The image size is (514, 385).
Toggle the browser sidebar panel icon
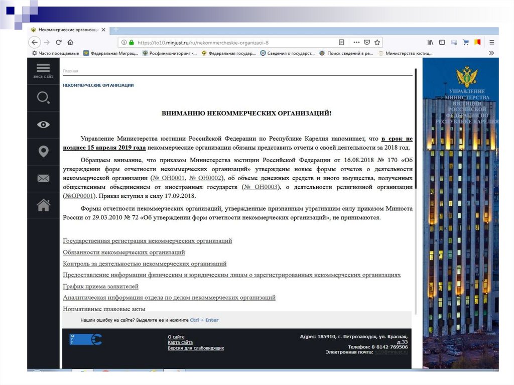[442, 42]
